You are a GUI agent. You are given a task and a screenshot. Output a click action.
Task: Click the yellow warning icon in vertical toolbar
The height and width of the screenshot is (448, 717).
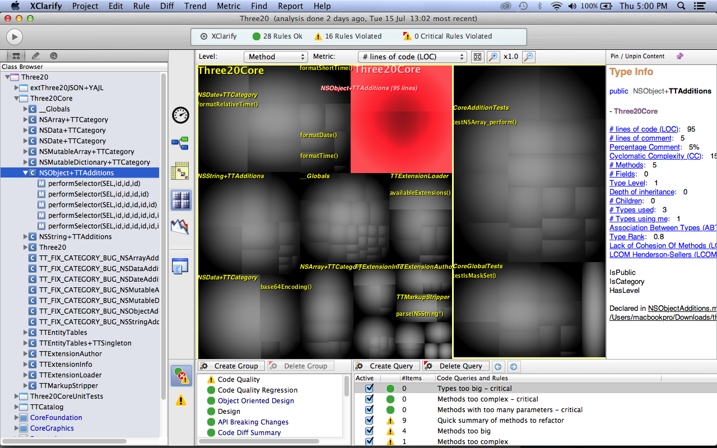[181, 400]
